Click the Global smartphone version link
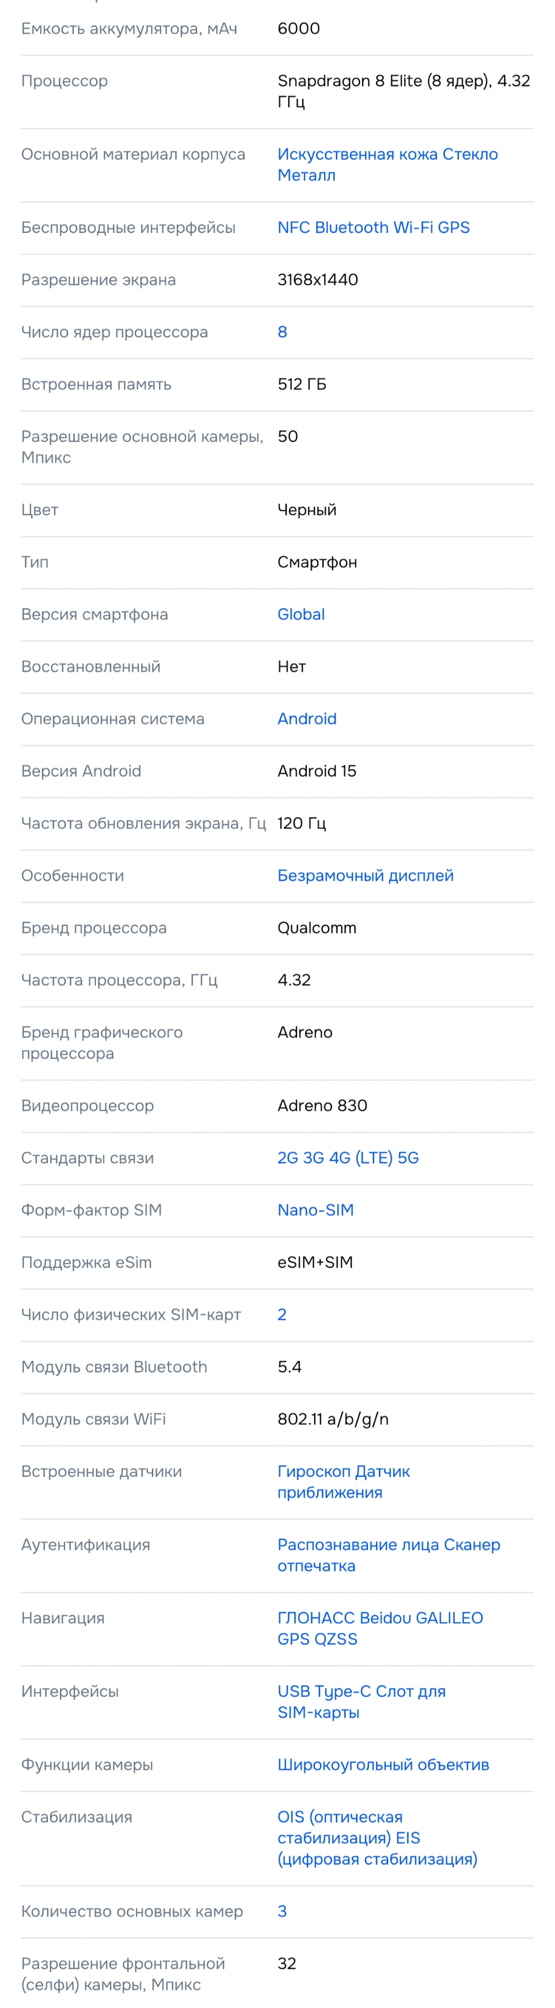555x2008 pixels. (x=301, y=614)
